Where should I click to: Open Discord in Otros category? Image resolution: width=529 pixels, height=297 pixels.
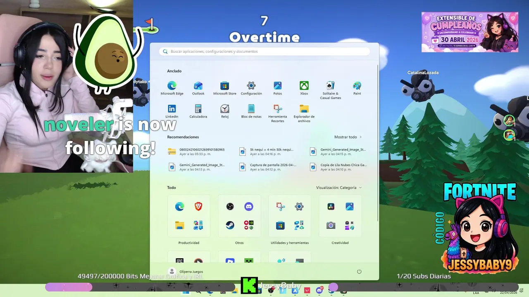(x=249, y=207)
